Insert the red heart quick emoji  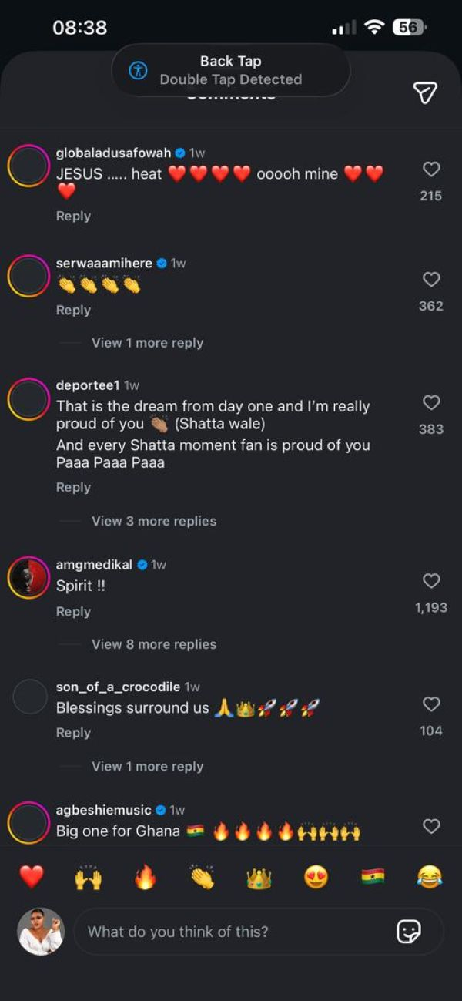32,877
